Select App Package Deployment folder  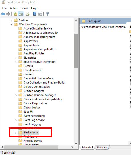tap(39, 37)
